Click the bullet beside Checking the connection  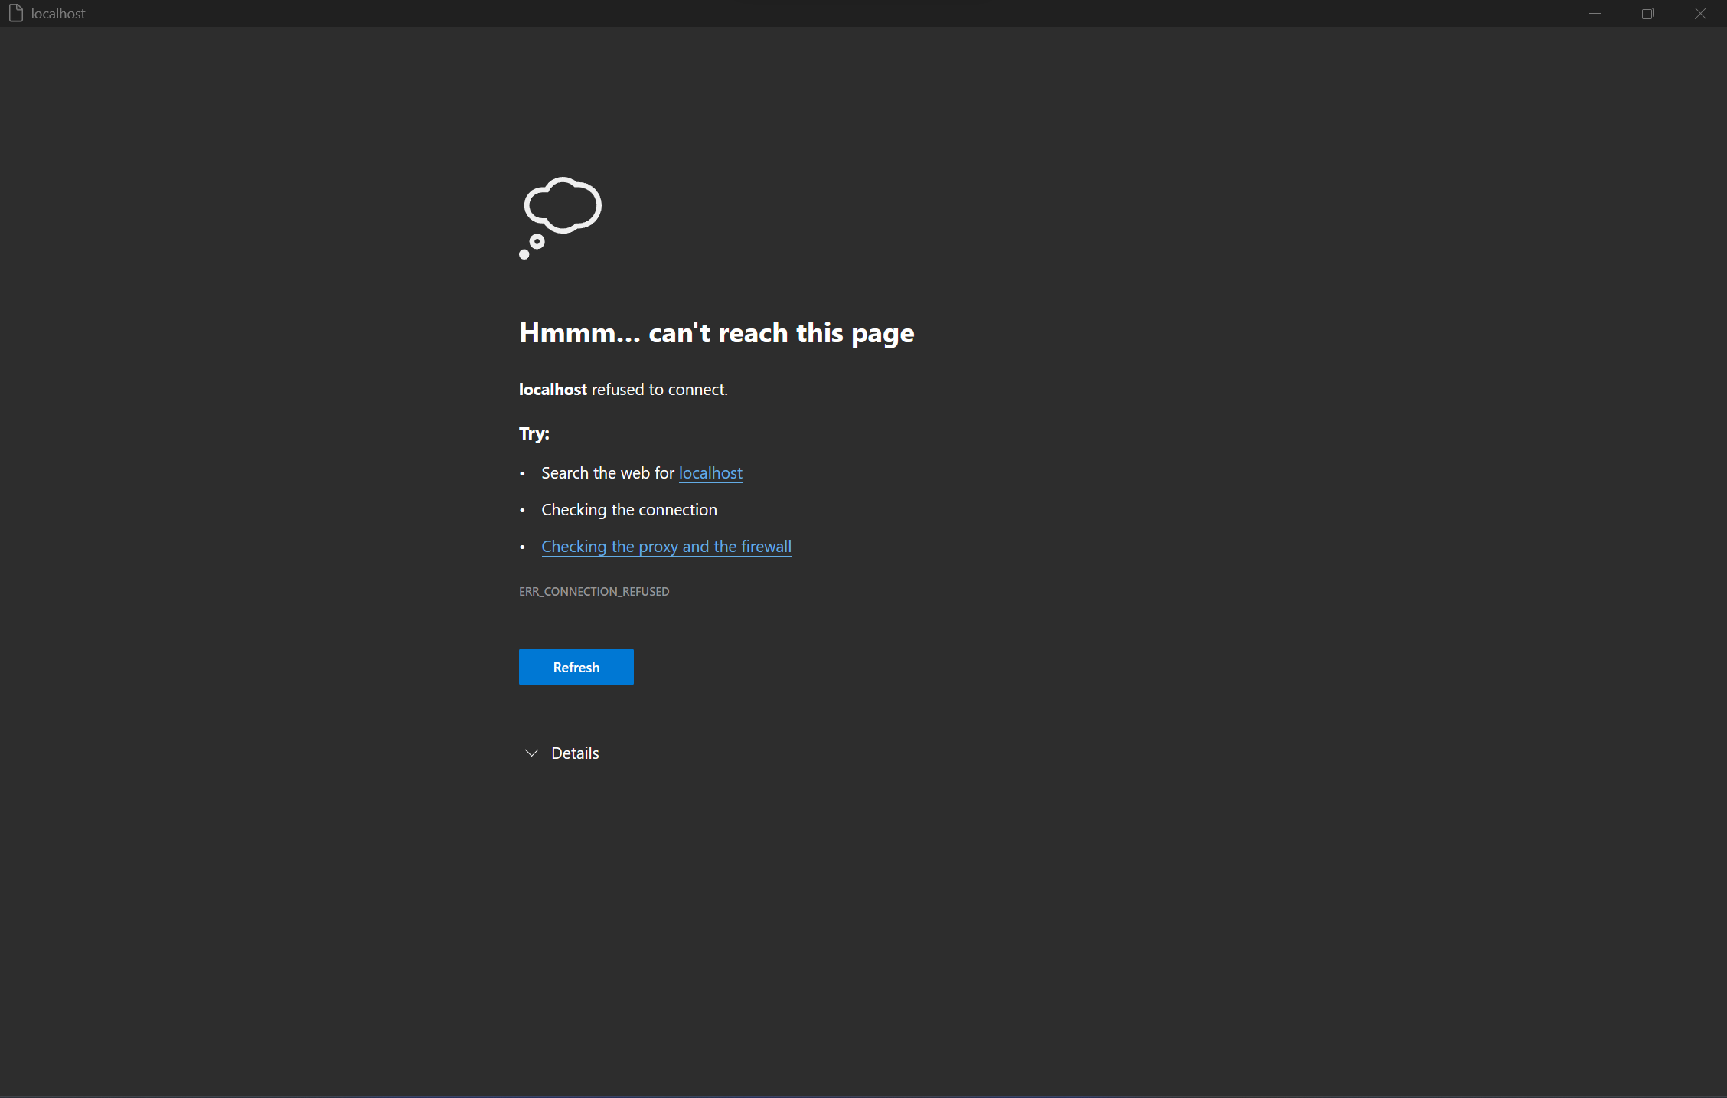(x=523, y=510)
